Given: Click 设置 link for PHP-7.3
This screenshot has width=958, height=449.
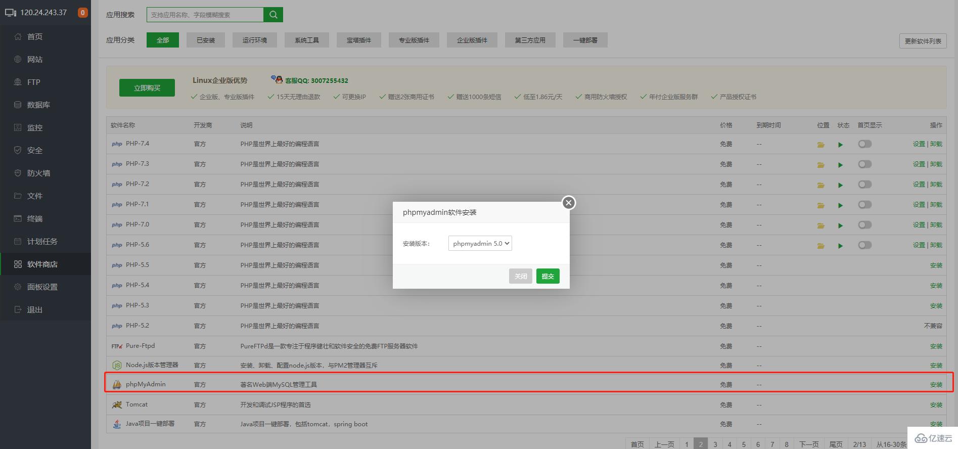Looking at the screenshot, I should click(x=919, y=164).
